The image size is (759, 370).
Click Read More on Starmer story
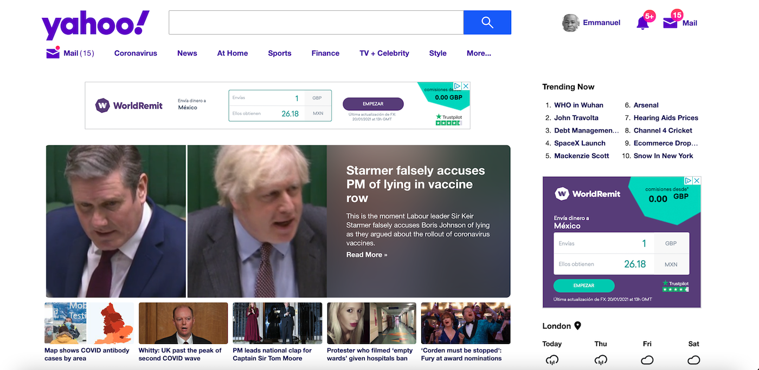pyautogui.click(x=367, y=254)
